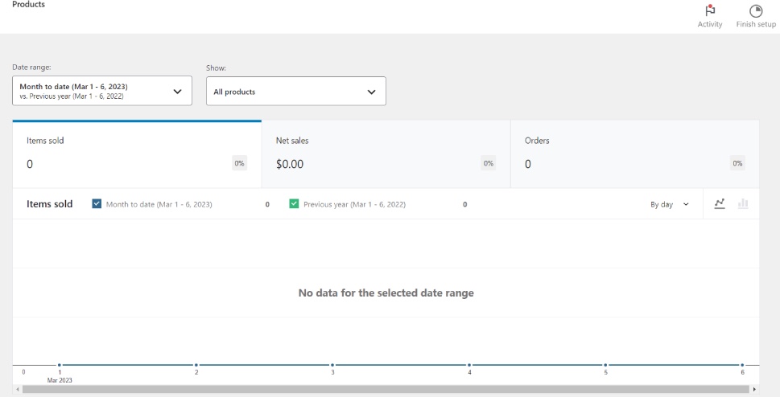Uncheck Previous year (Mar 1 - 6, 2022)
This screenshot has width=780, height=397.
tap(294, 204)
